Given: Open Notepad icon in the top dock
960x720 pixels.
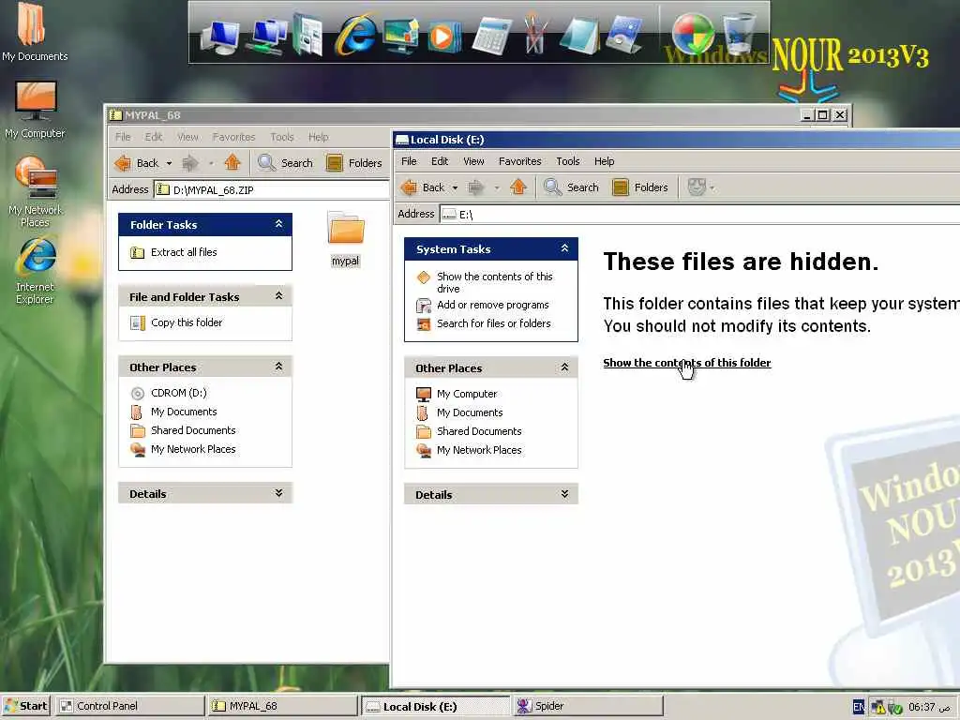Looking at the screenshot, I should point(579,36).
